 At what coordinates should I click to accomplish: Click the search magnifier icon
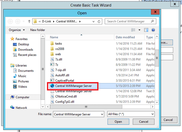(152, 21)
